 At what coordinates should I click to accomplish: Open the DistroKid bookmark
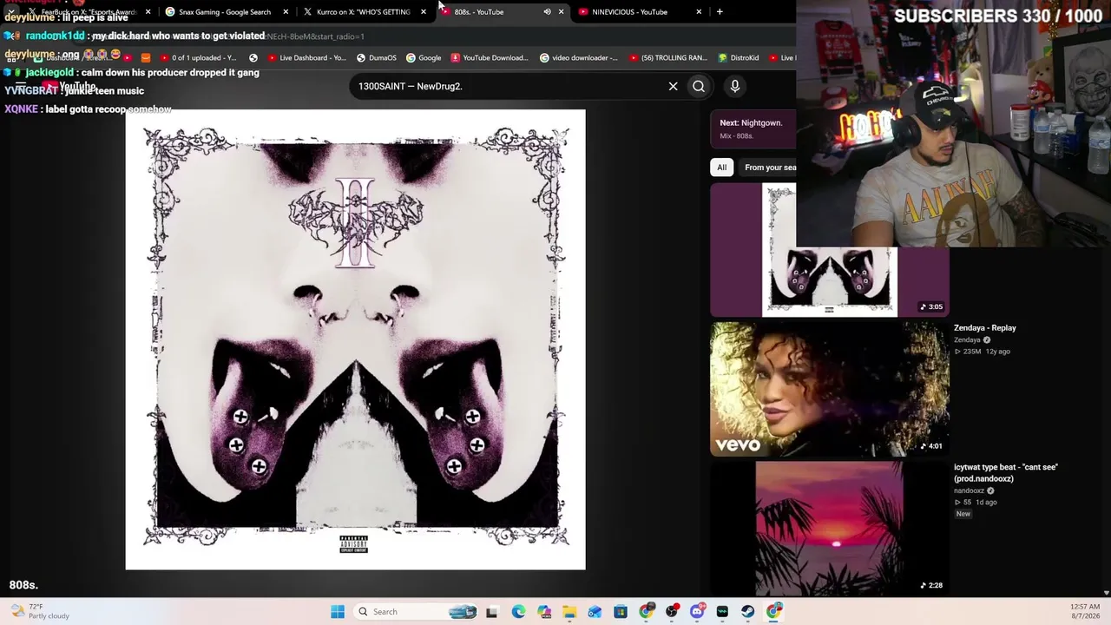(739, 58)
